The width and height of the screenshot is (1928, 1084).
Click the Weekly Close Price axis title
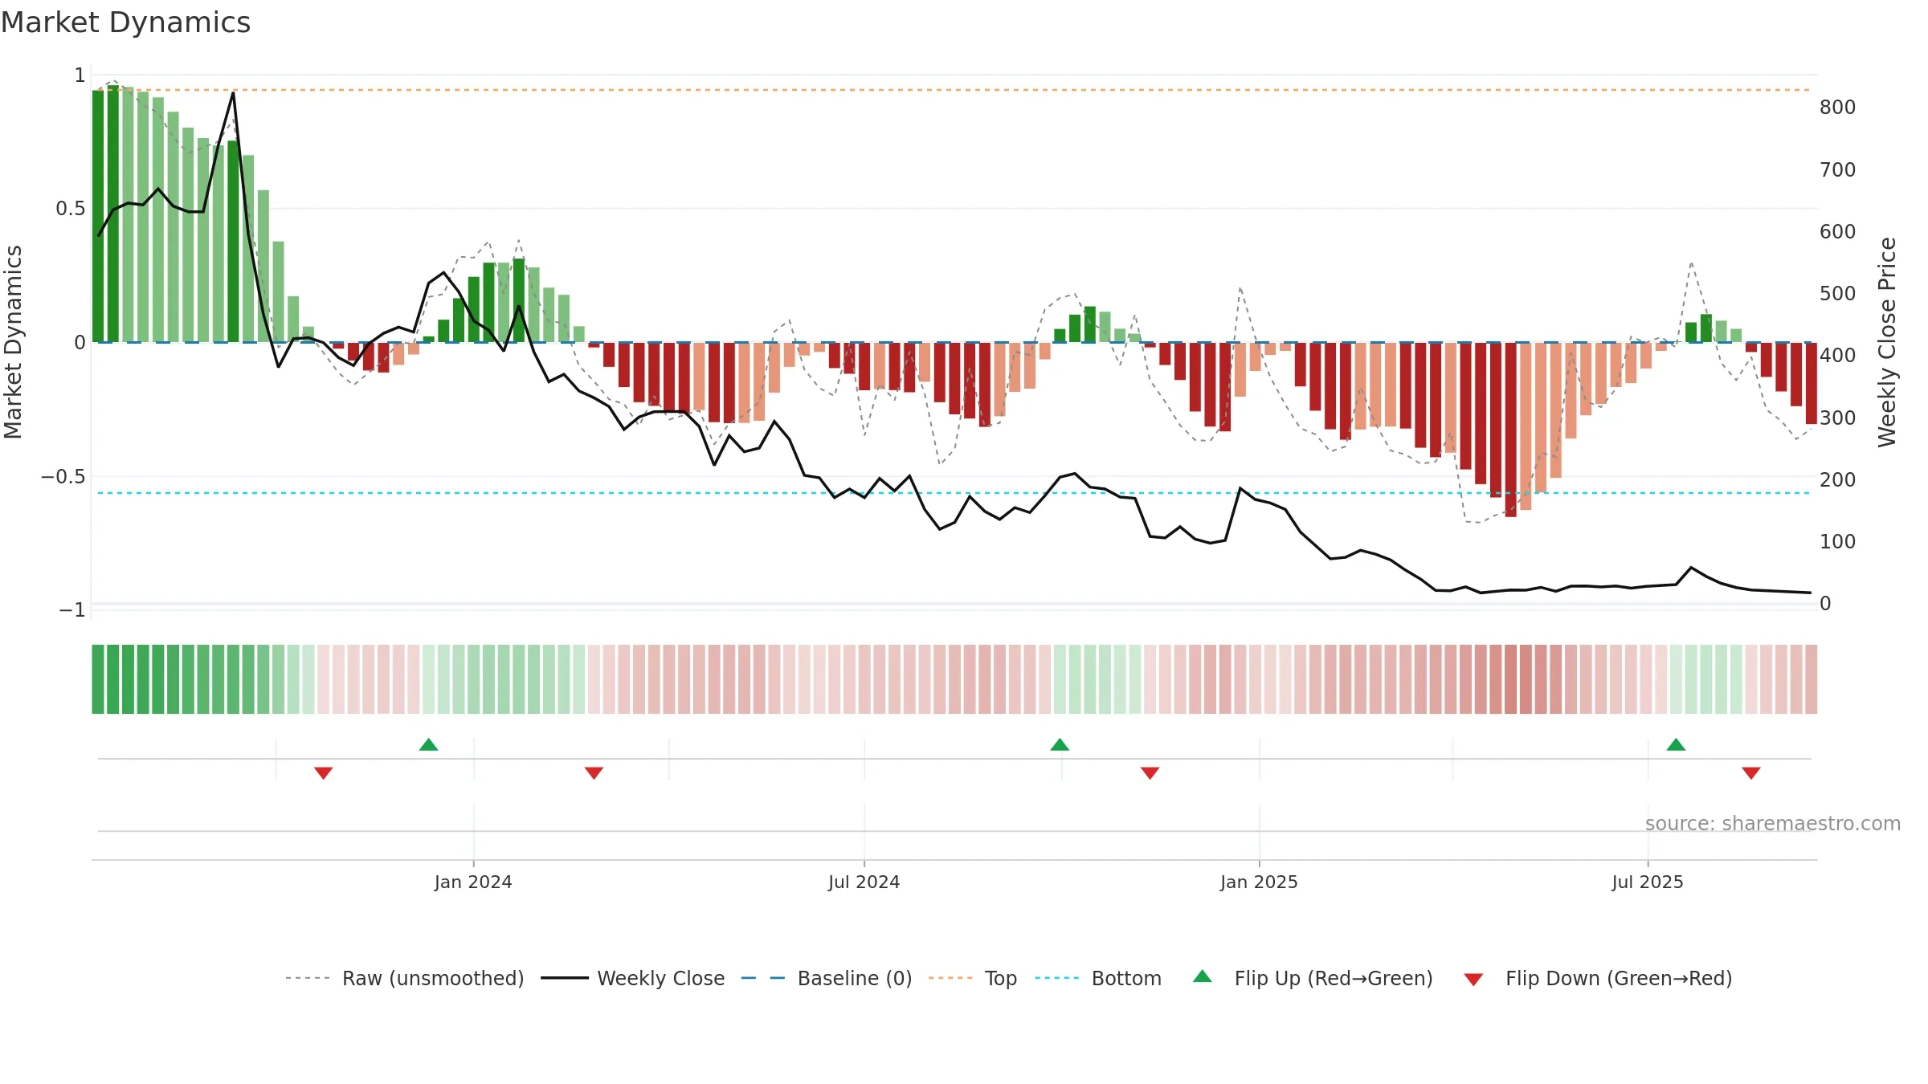tap(1887, 342)
